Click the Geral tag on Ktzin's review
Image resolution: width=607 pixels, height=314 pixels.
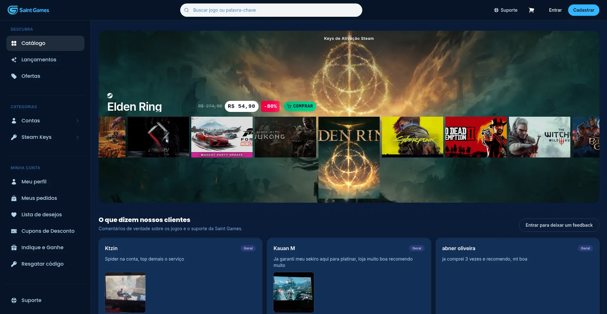pos(248,248)
